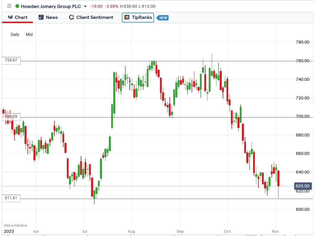Click the Client Sentiment circular icon

[72, 17]
